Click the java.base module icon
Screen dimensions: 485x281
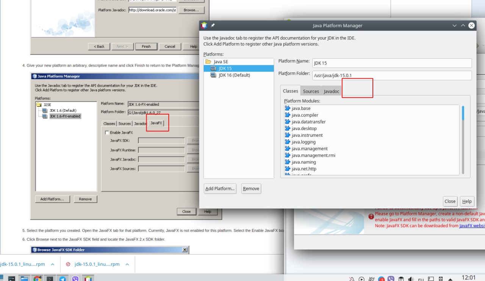pos(288,108)
